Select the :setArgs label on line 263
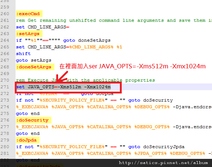Viewport: 212px width, 167px height. (x=29, y=34)
